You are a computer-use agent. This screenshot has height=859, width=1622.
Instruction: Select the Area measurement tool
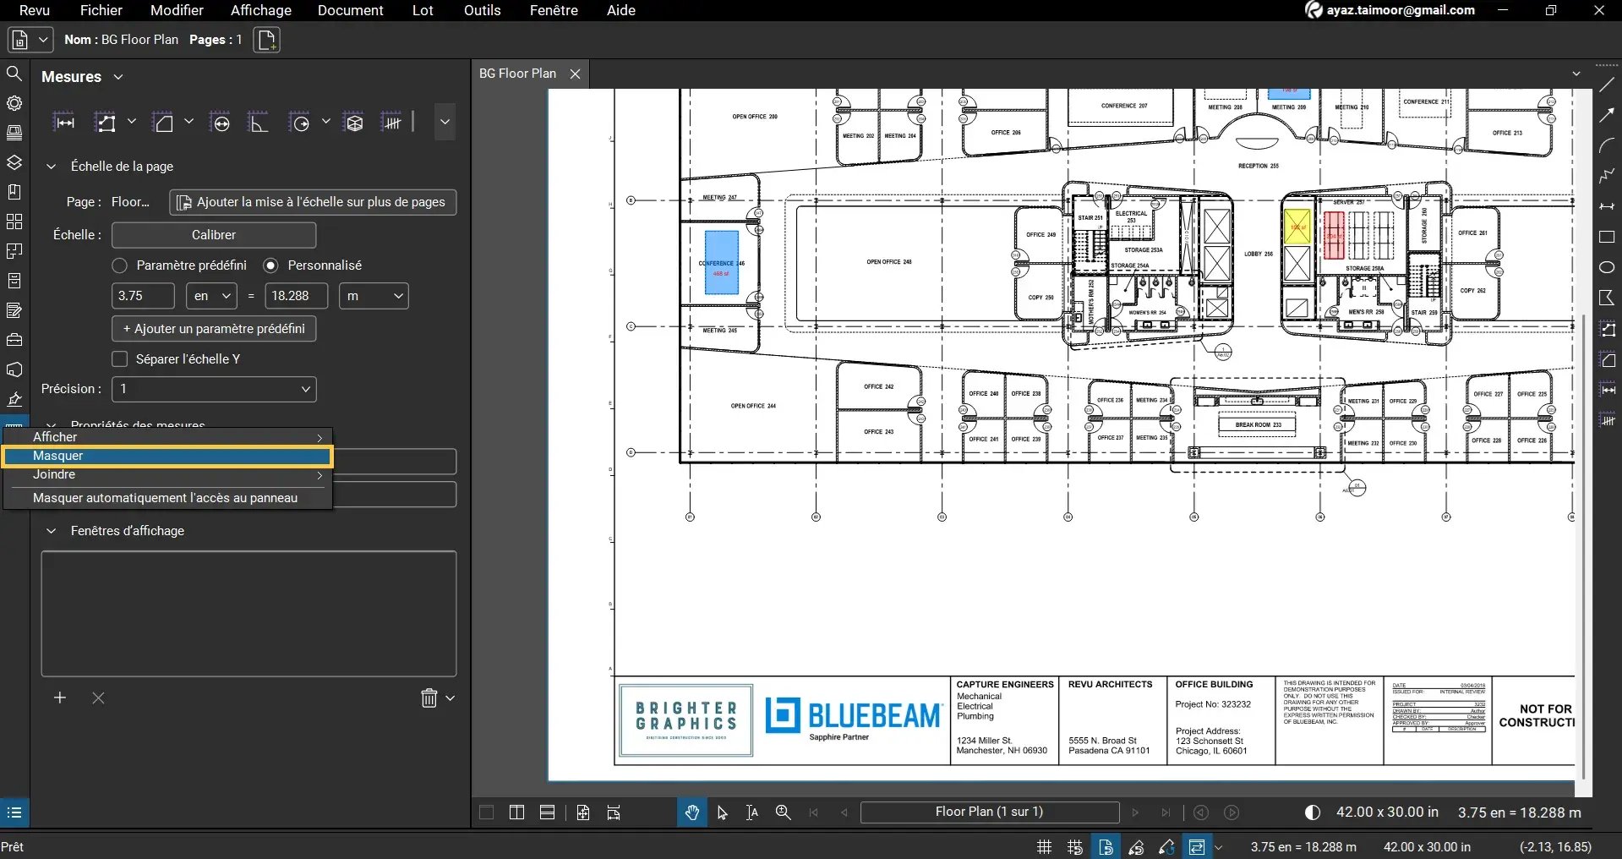[x=165, y=121]
